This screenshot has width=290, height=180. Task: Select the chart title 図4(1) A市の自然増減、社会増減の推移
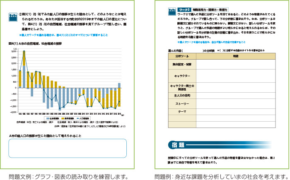click(x=35, y=43)
